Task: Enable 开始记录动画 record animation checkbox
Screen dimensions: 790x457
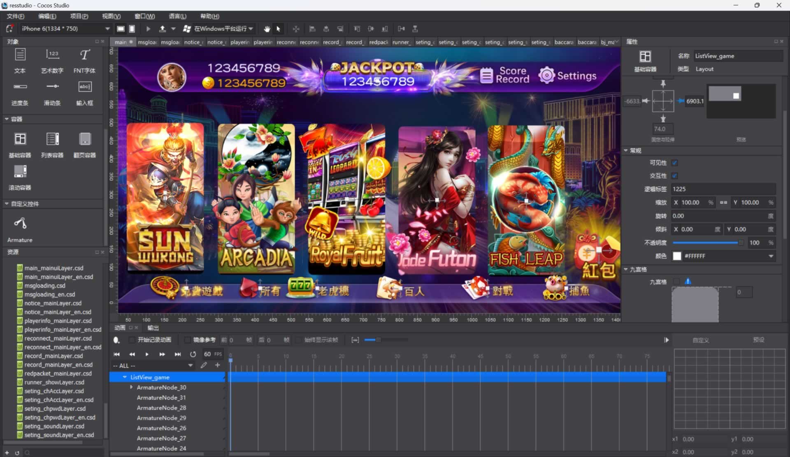Action: pos(132,340)
